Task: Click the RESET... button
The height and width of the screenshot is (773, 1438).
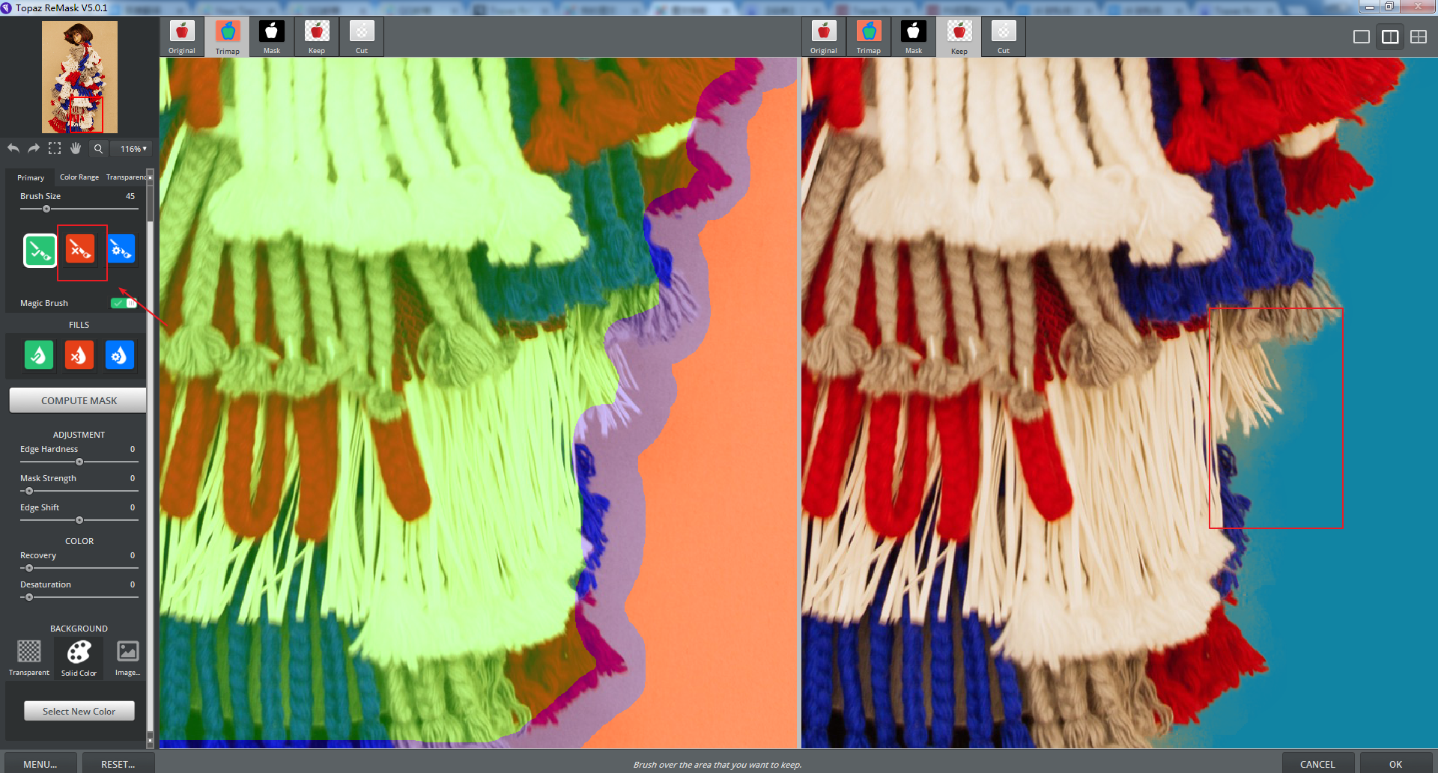Action: (x=118, y=763)
